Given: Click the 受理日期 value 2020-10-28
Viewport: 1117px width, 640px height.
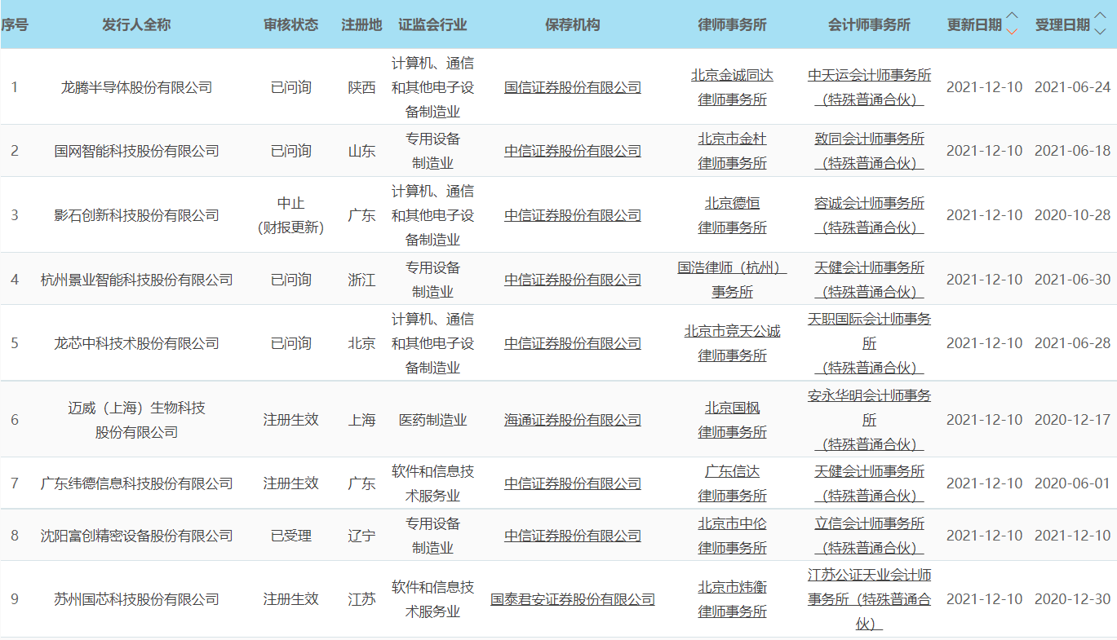Looking at the screenshot, I should (x=1072, y=215).
